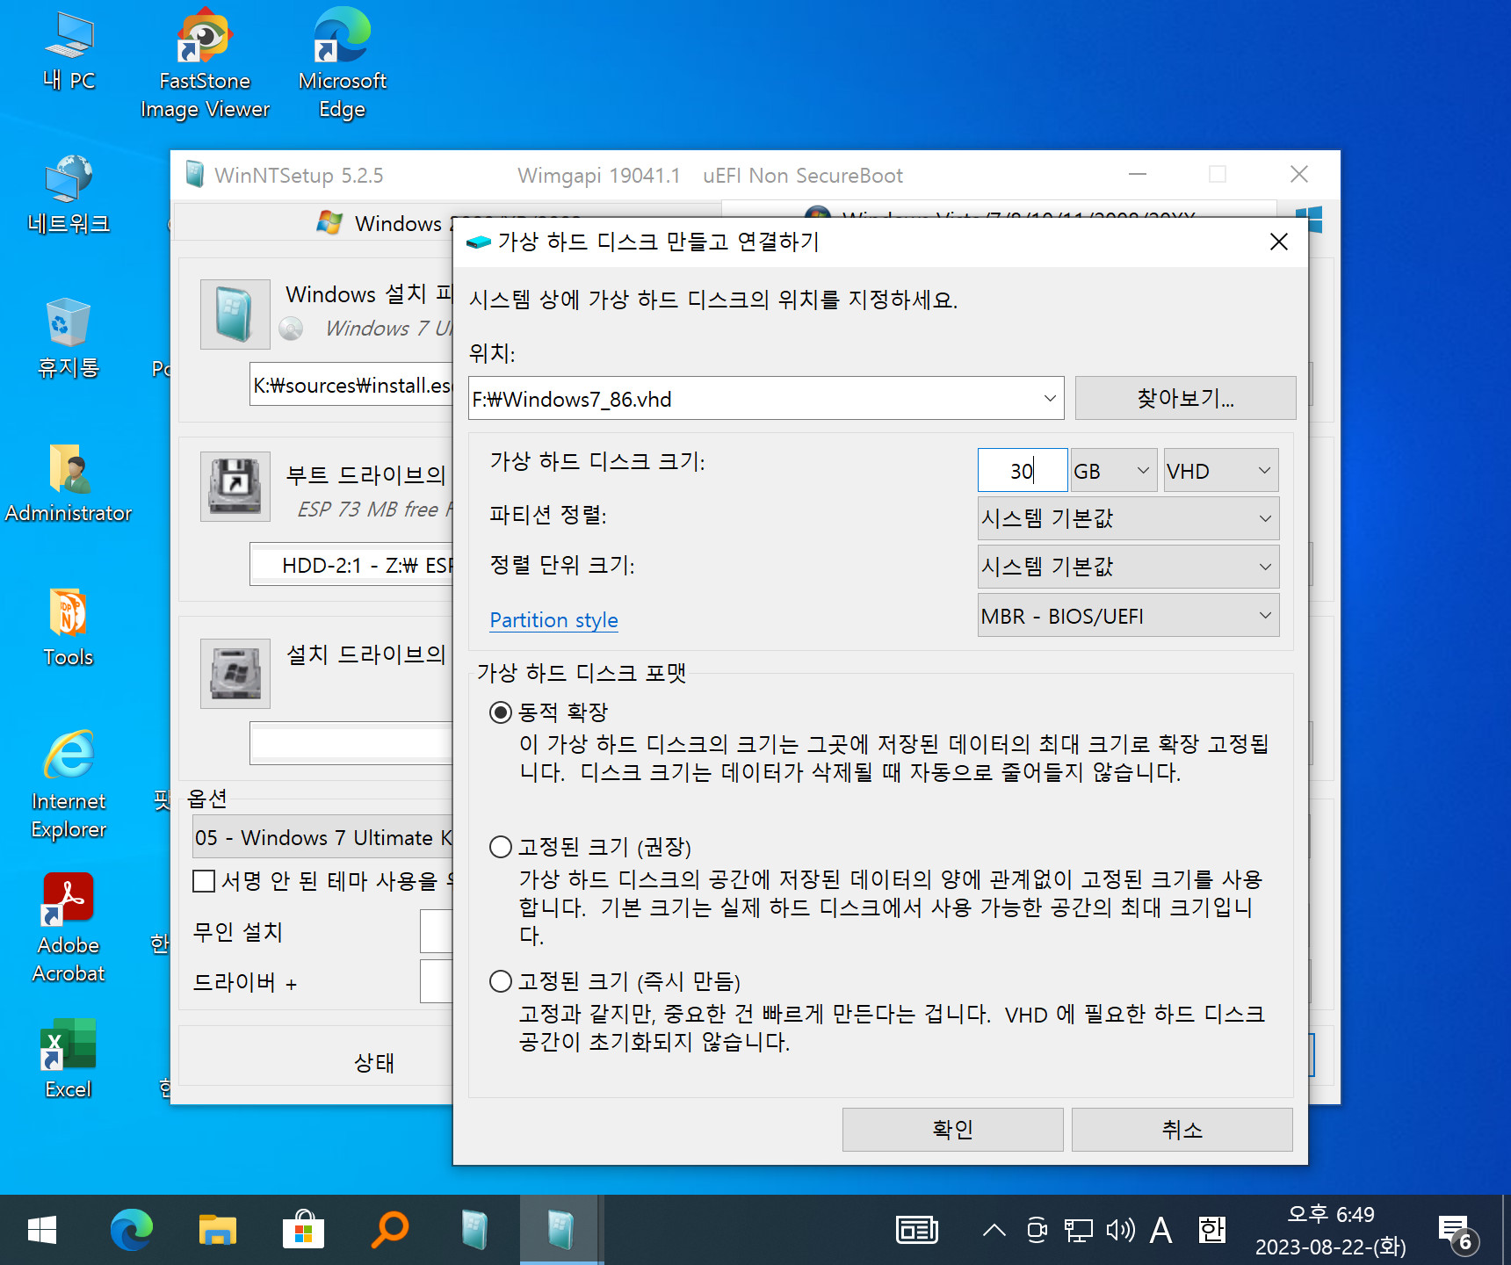This screenshot has height=1265, width=1511.
Task: Launch Edge from the taskbar
Action: click(132, 1230)
